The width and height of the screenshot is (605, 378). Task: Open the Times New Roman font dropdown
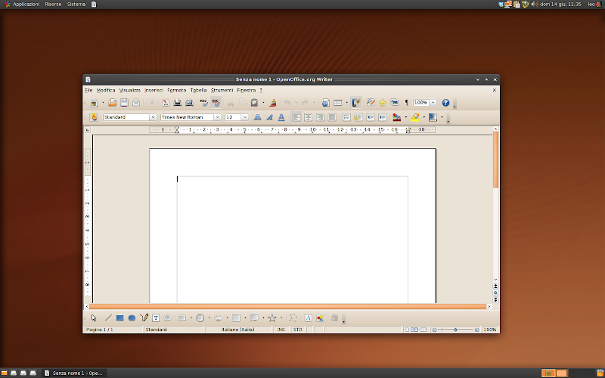tap(217, 117)
